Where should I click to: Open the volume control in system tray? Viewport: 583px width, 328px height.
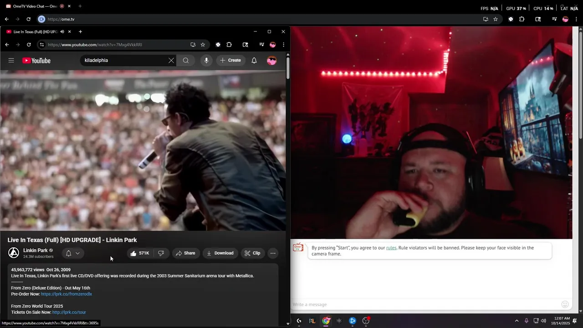click(543, 321)
